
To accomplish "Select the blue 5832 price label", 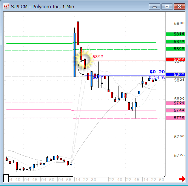I will click(176, 74).
